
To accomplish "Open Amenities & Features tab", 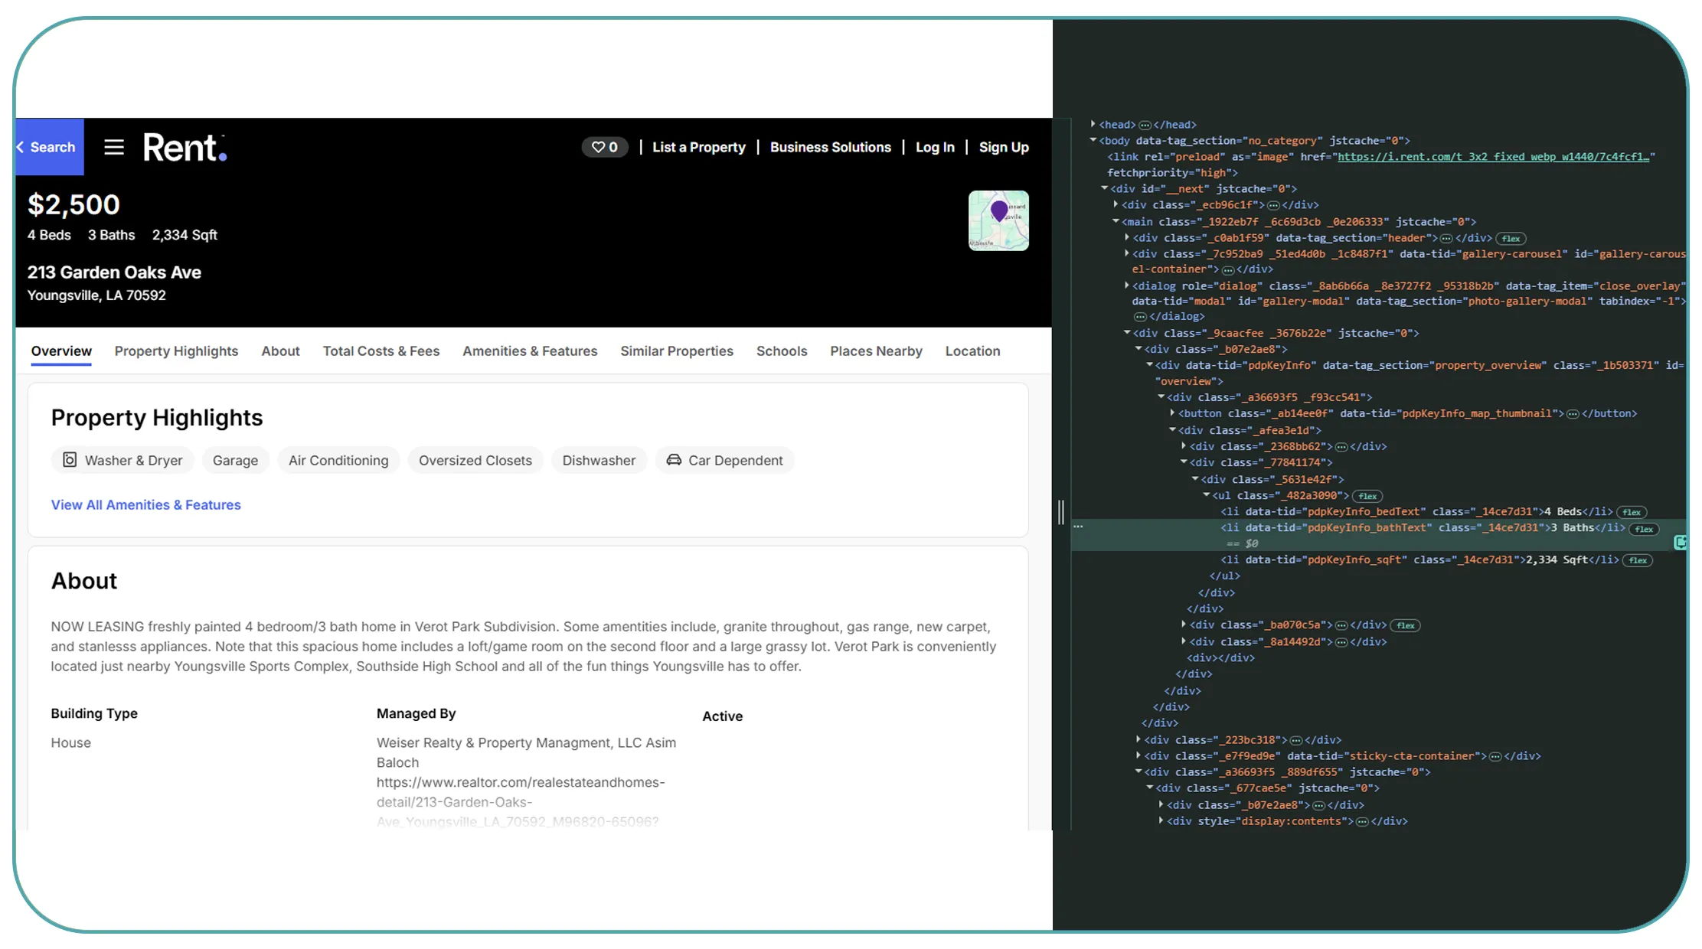I will pos(530,351).
